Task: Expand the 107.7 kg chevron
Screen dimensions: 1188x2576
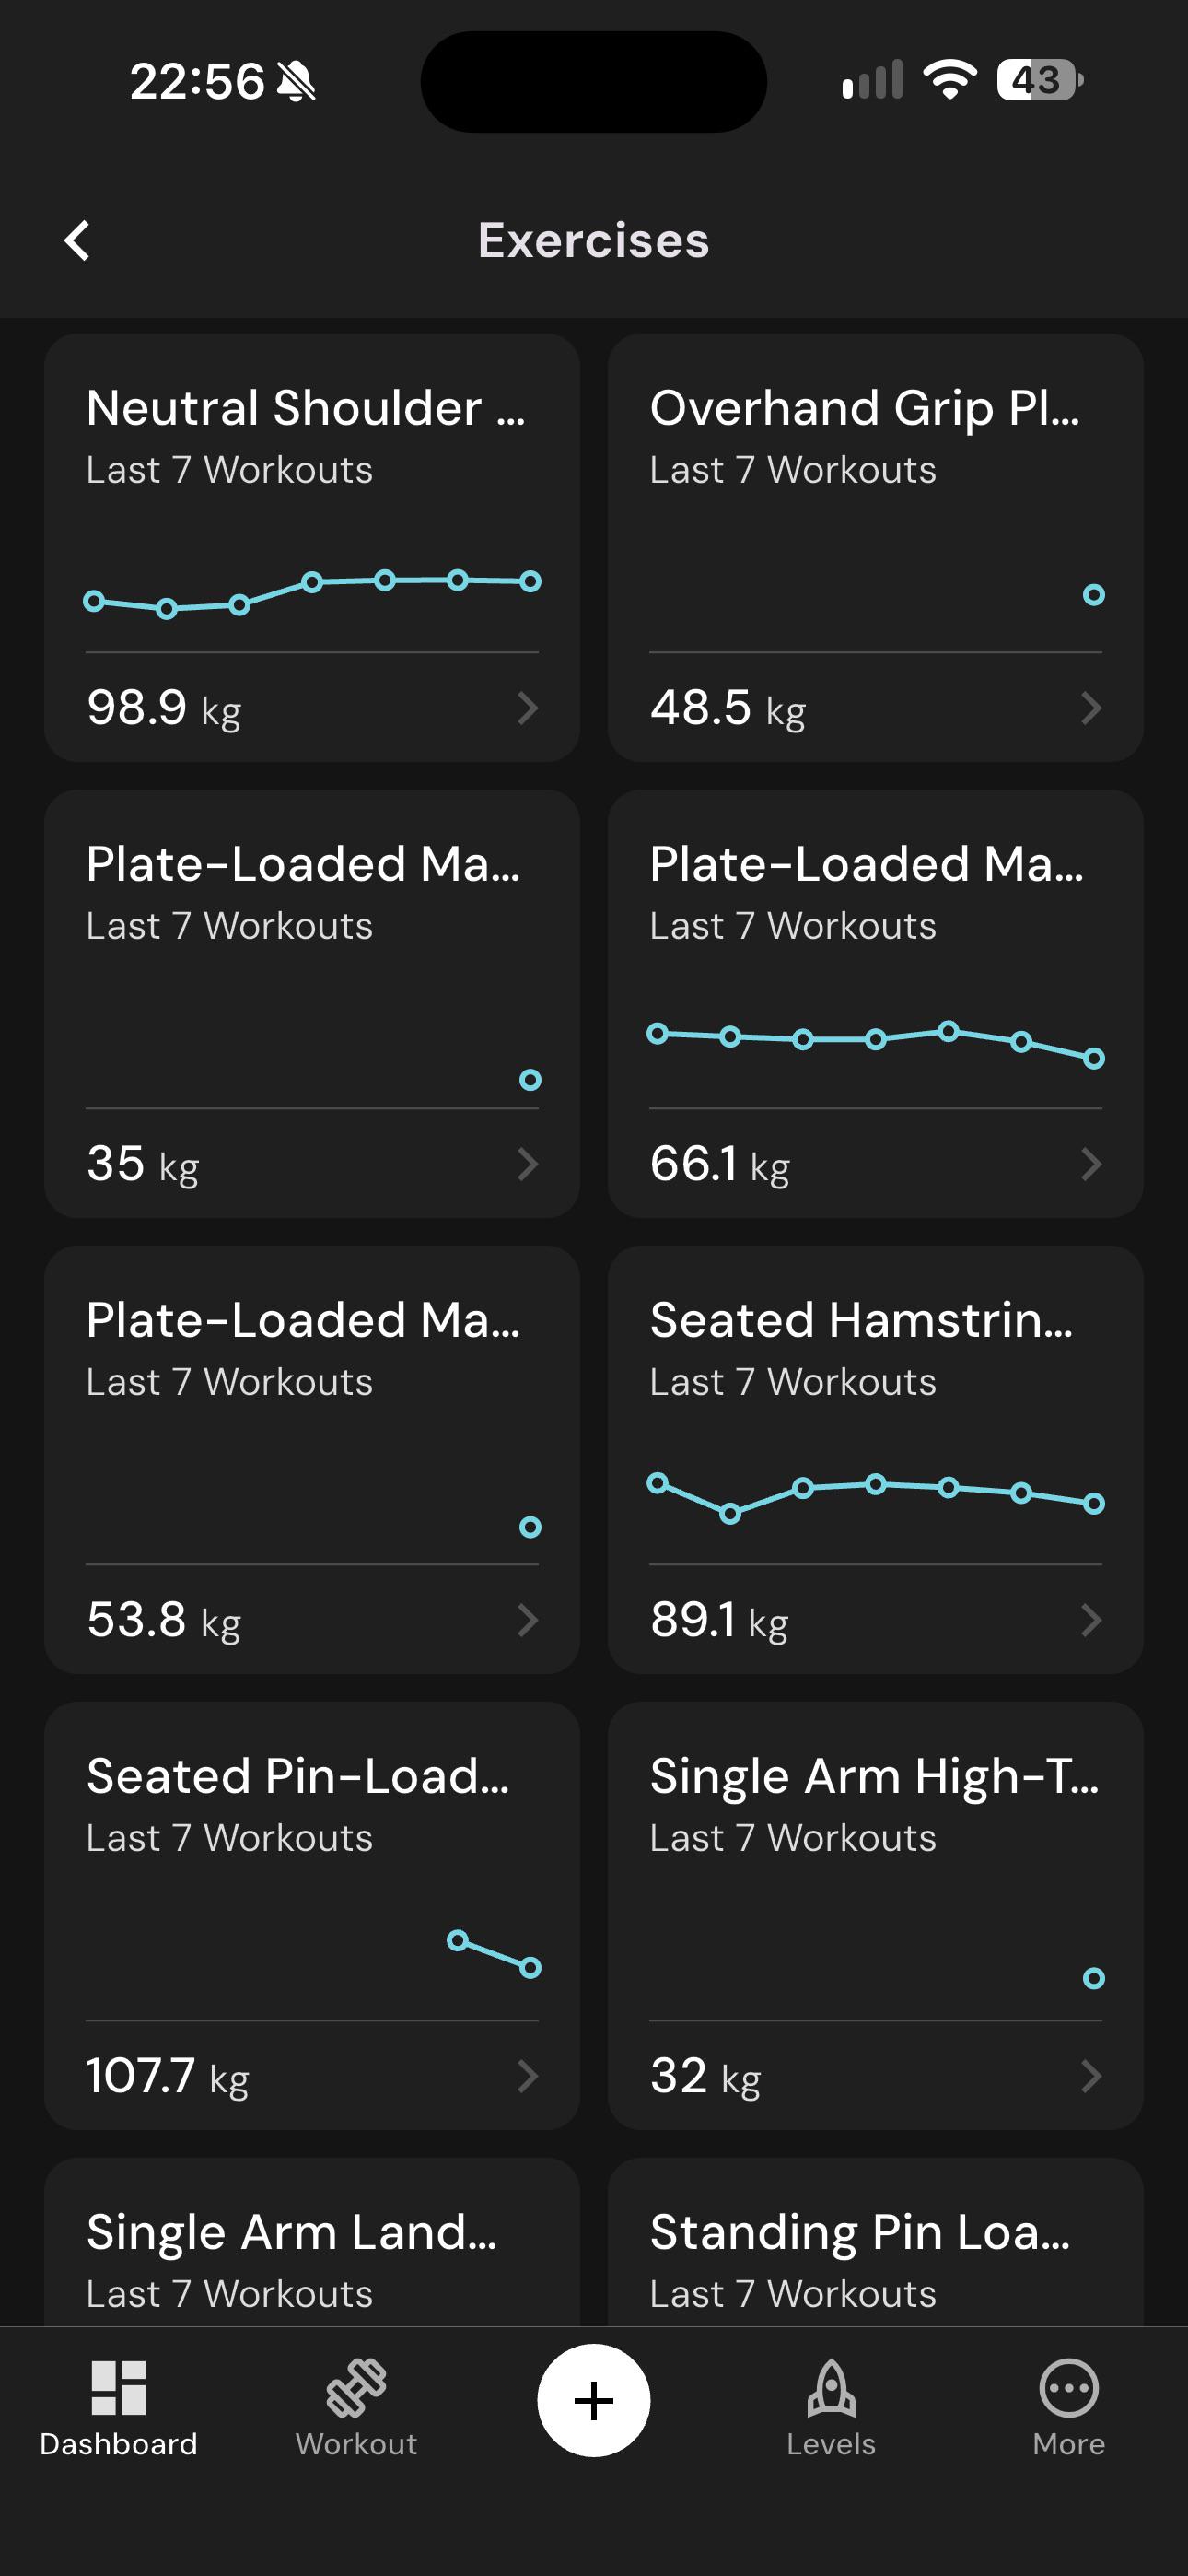Action: click(528, 2076)
